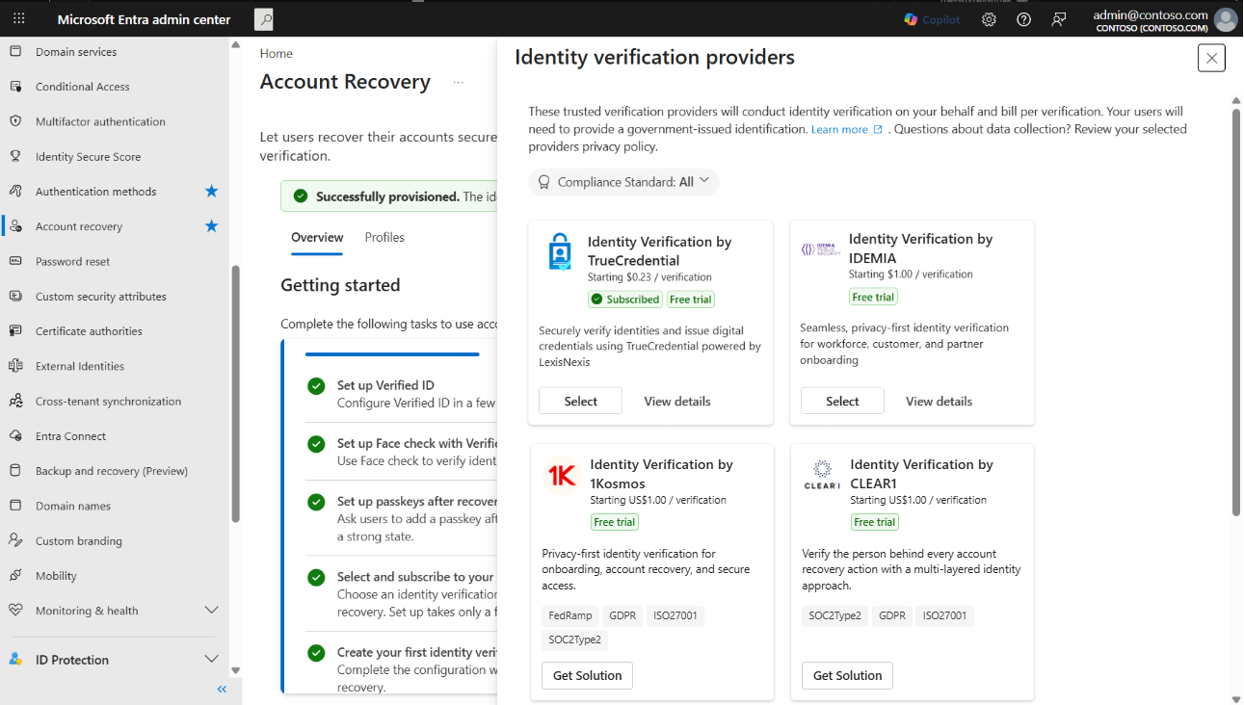The height and width of the screenshot is (705, 1244).
Task: Click the Domain names sidebar icon
Action: tap(15, 506)
